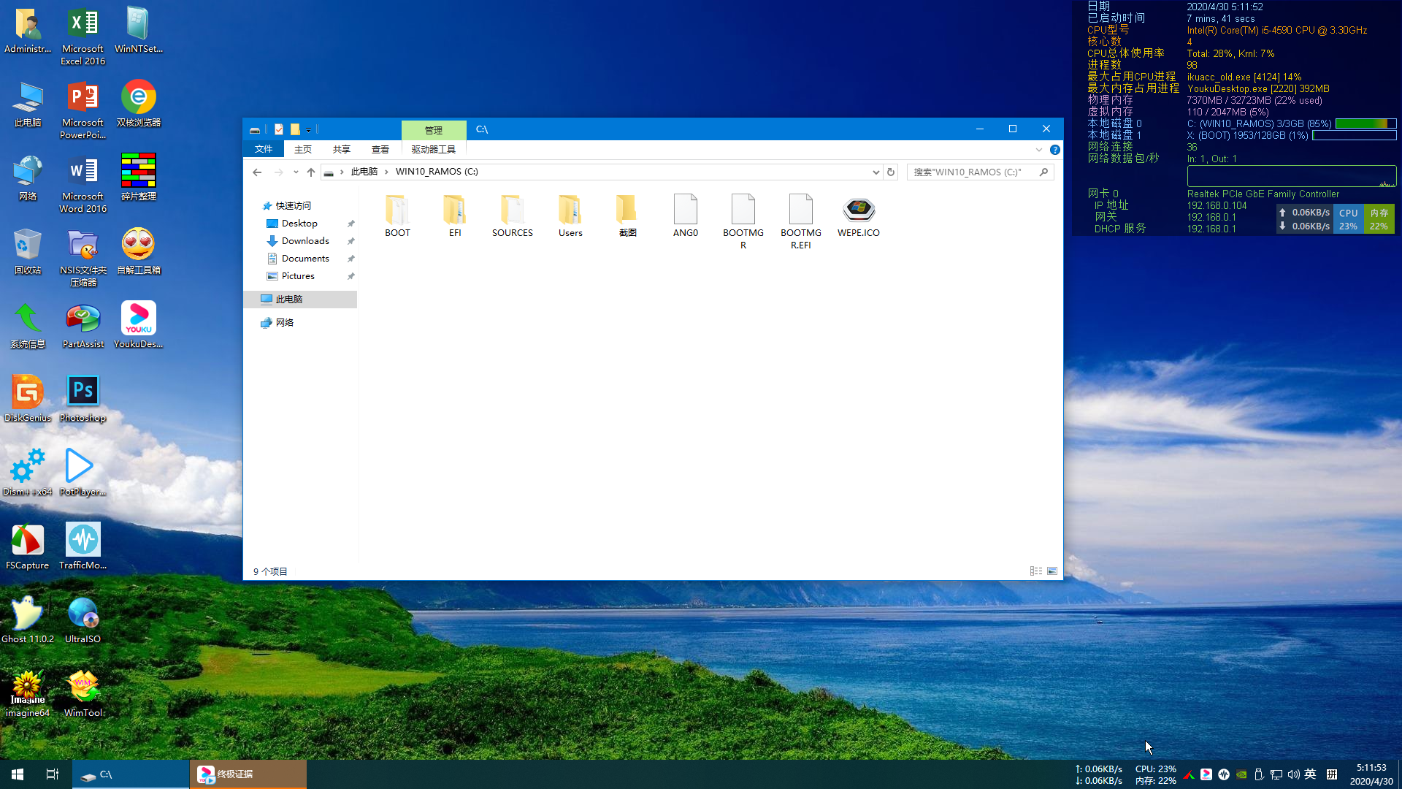Screen dimensions: 1402x789
Task: Open Task View on the taskbar
Action: [x=53, y=774]
